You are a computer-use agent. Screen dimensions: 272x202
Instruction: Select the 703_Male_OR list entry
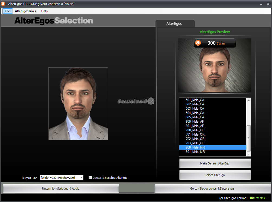point(195,143)
